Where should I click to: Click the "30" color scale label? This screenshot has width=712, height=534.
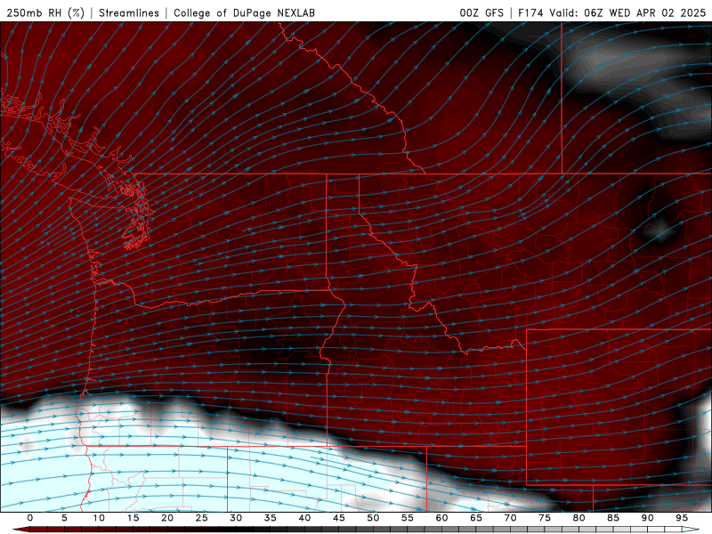[236, 518]
